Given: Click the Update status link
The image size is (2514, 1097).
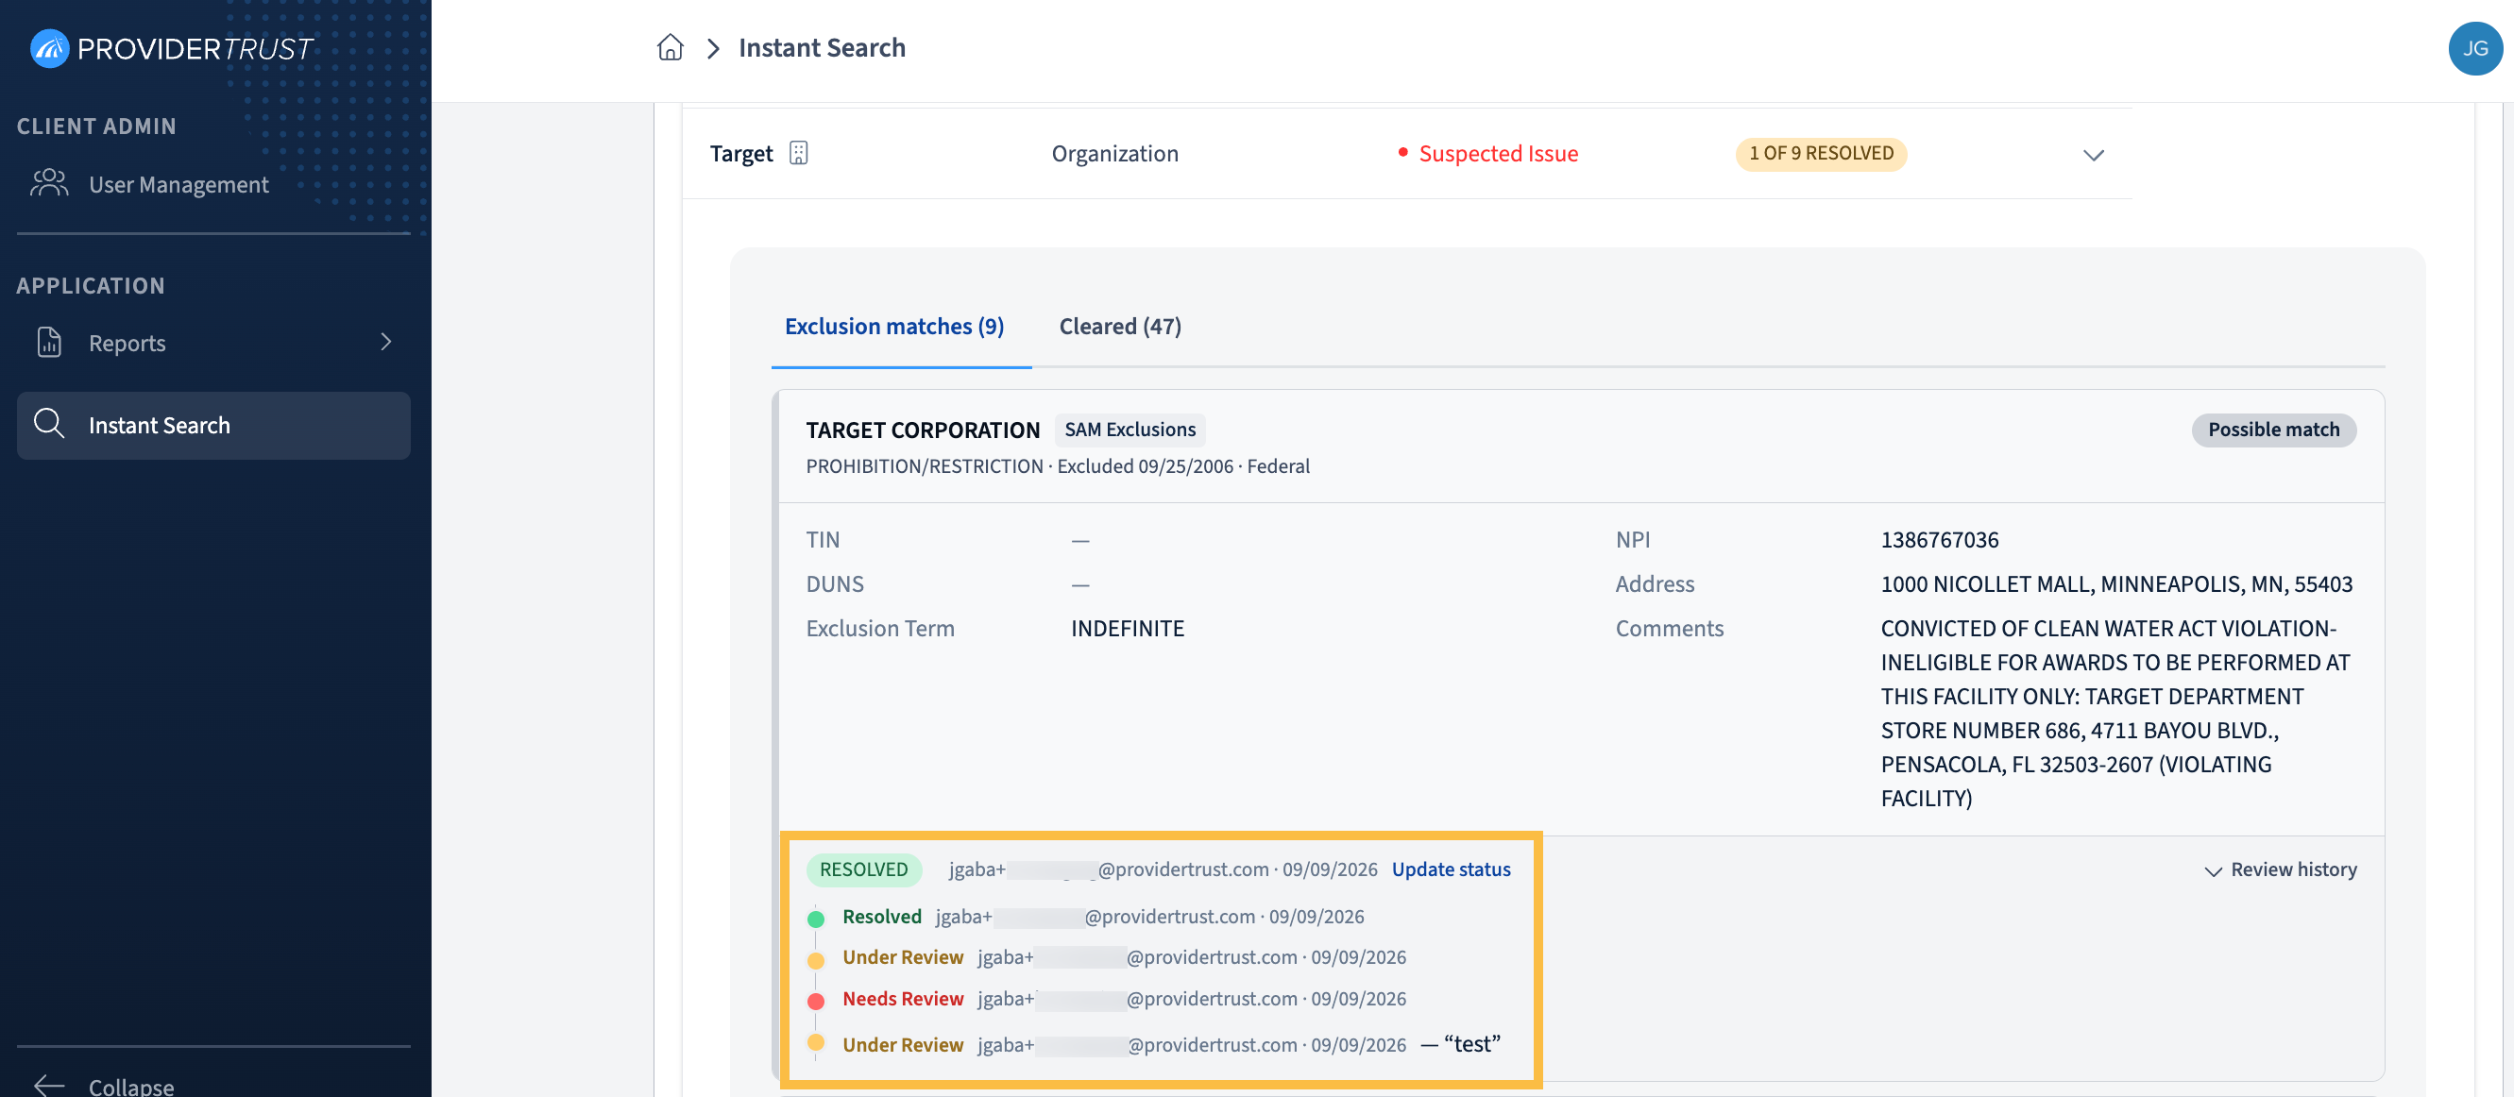Looking at the screenshot, I should click(x=1451, y=869).
